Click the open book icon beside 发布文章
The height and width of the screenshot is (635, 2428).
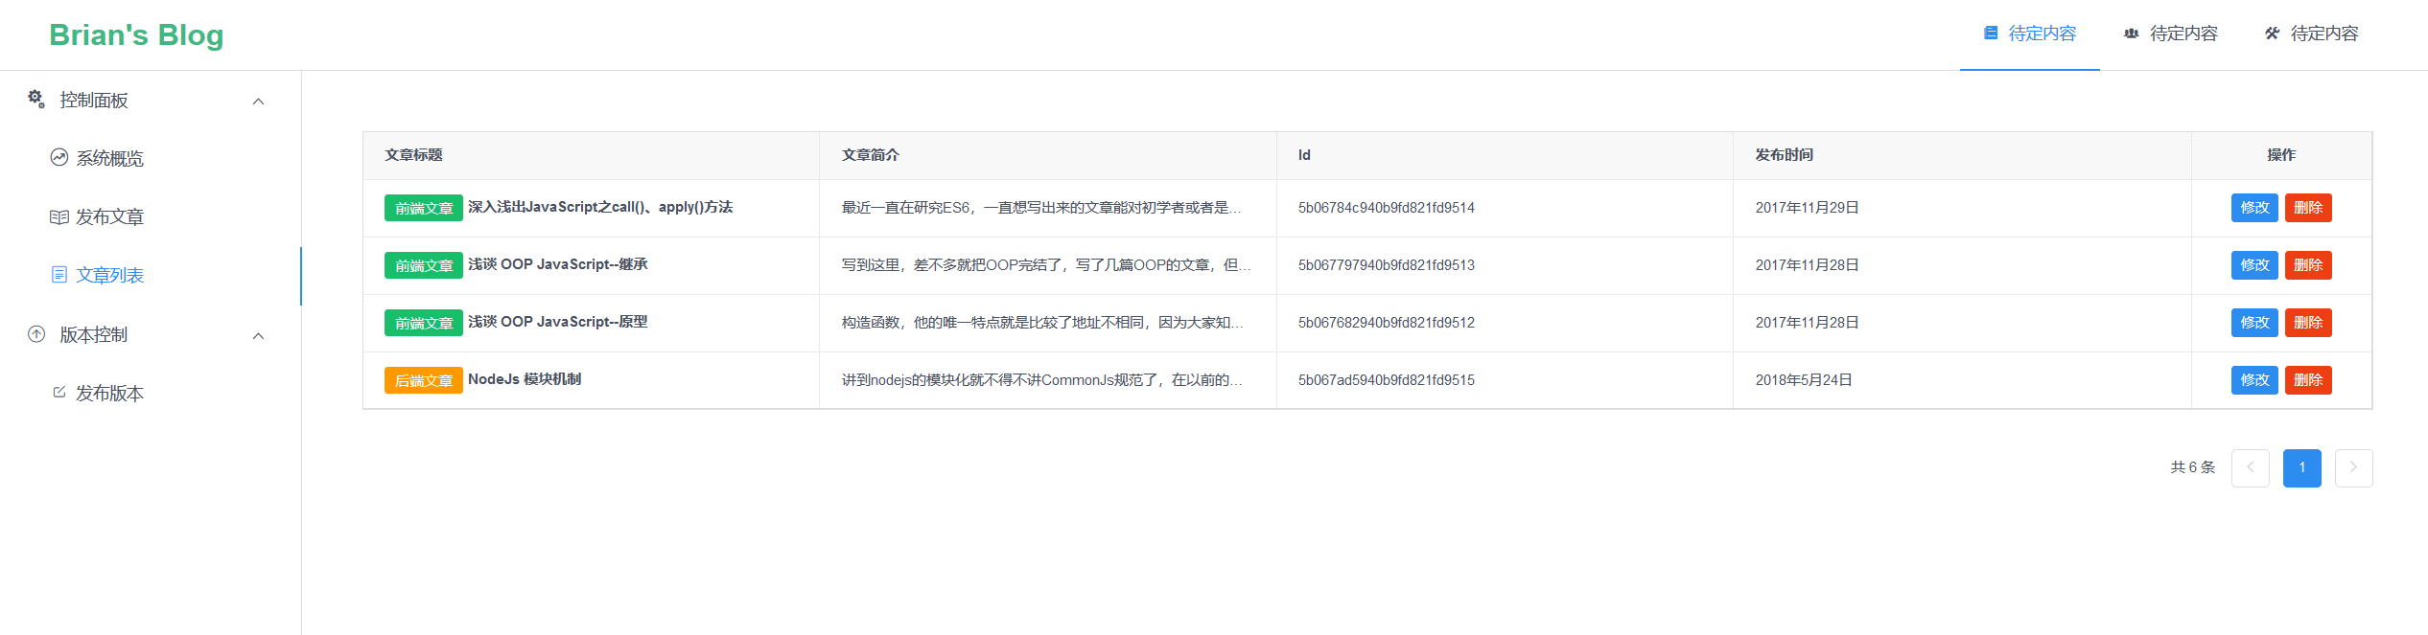coord(59,216)
